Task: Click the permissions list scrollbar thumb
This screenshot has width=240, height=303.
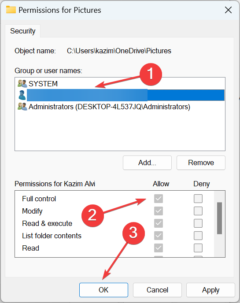Action: tap(219, 218)
